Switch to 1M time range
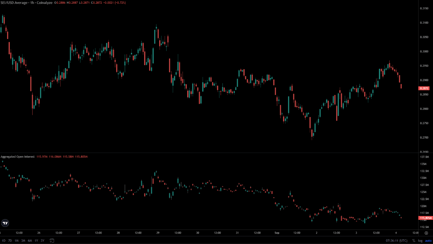This screenshot has width=433, height=244. [17, 241]
